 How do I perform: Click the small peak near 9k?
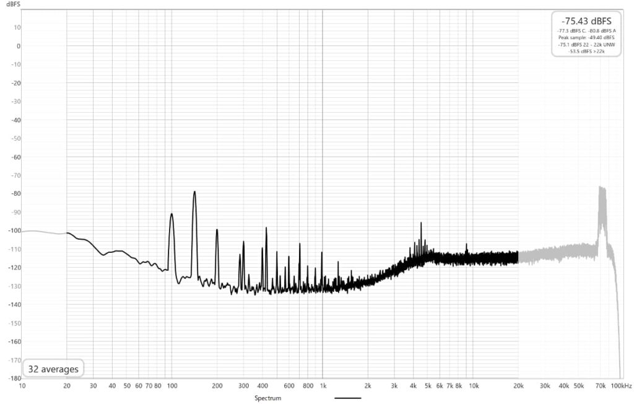(467, 246)
